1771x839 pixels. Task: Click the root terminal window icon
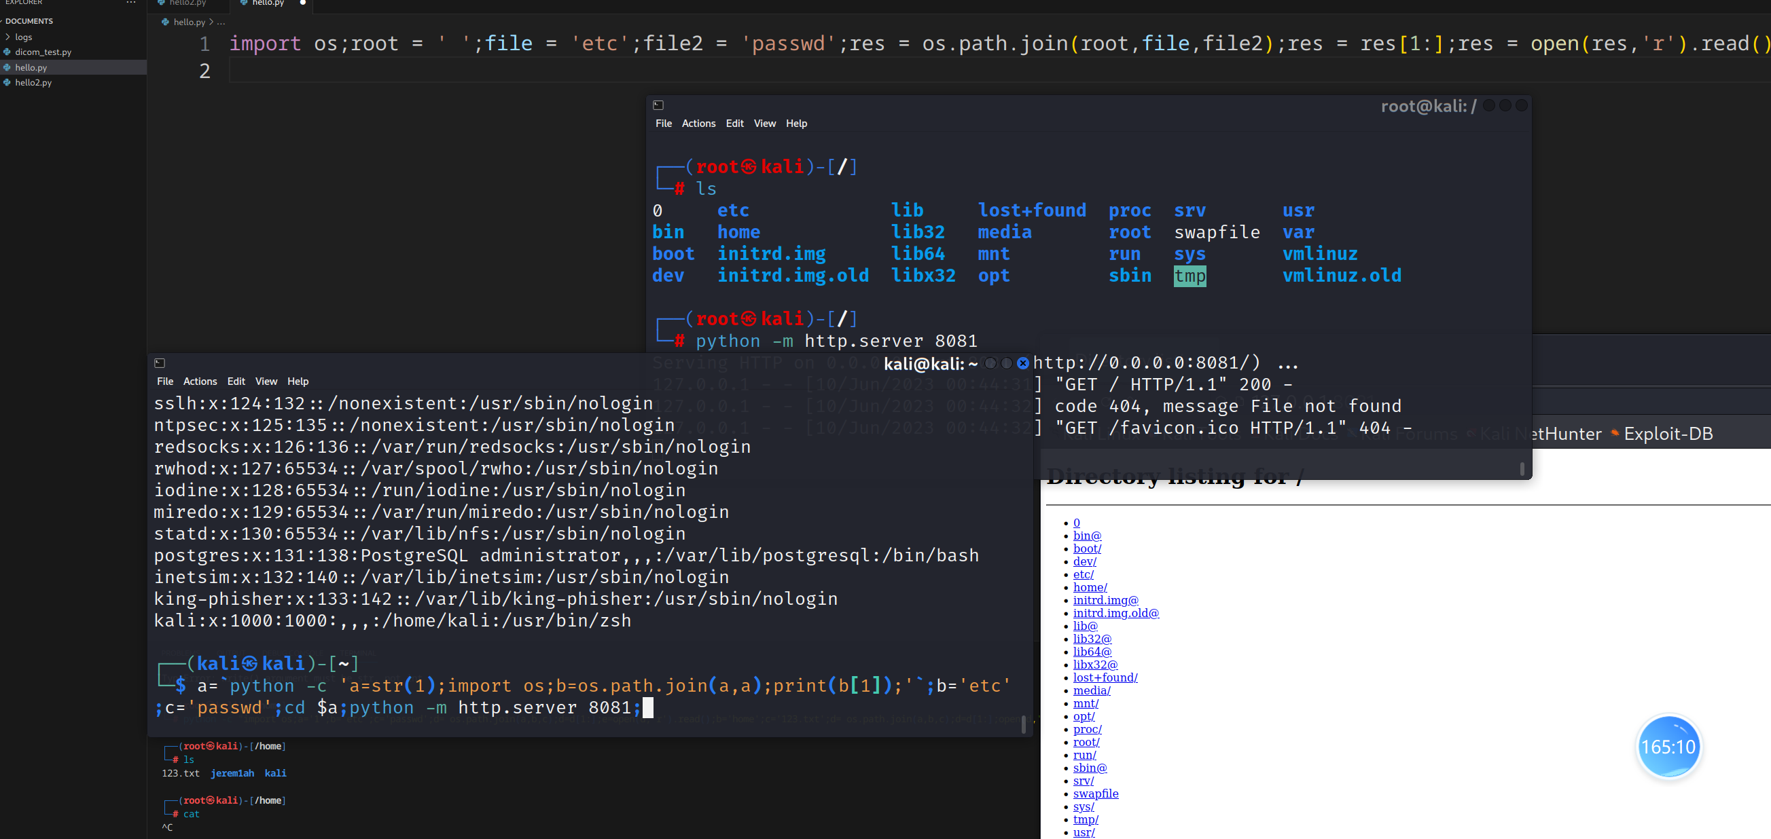pos(658,105)
